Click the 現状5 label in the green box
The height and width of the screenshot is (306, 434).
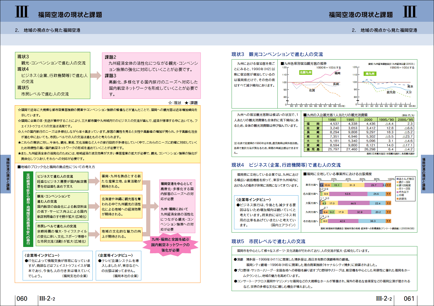(x=23, y=88)
